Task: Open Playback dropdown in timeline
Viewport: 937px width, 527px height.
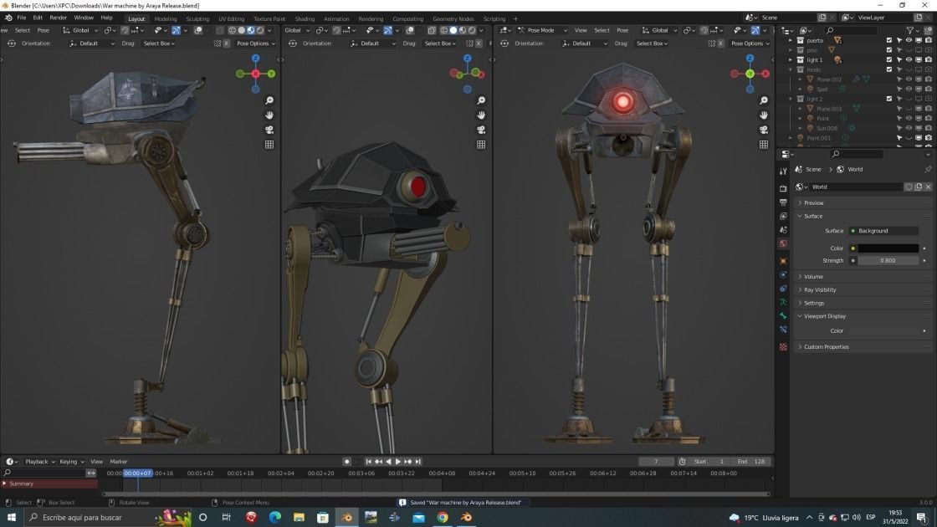Action: (39, 461)
